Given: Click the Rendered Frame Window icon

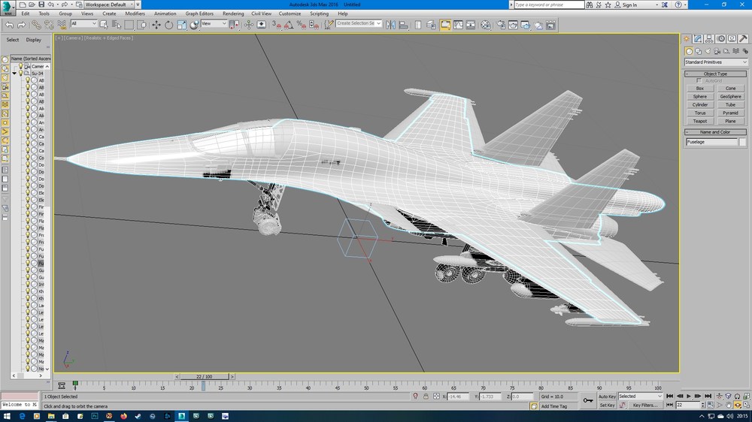Looking at the screenshot, I should 513,25.
